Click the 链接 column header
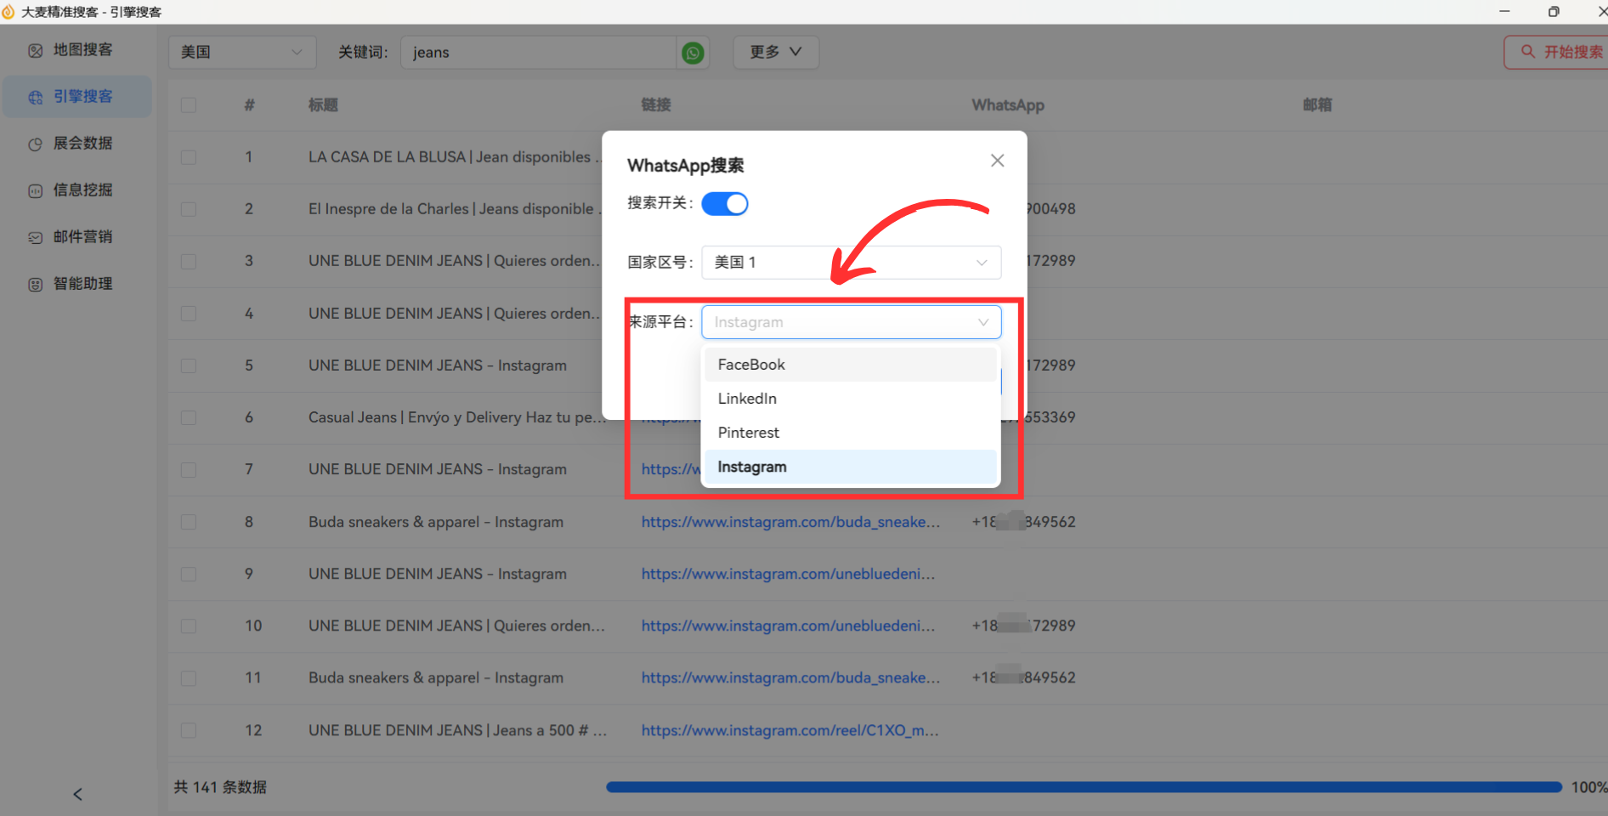The height and width of the screenshot is (816, 1608). (x=656, y=105)
